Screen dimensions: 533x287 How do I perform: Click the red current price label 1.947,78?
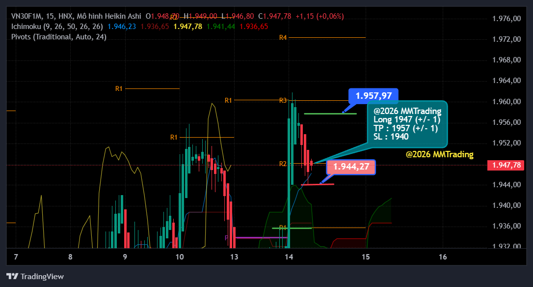(x=506, y=165)
